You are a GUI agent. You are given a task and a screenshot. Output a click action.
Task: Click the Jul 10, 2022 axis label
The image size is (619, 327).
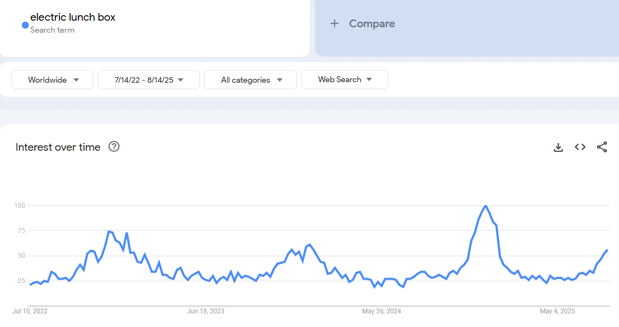30,311
